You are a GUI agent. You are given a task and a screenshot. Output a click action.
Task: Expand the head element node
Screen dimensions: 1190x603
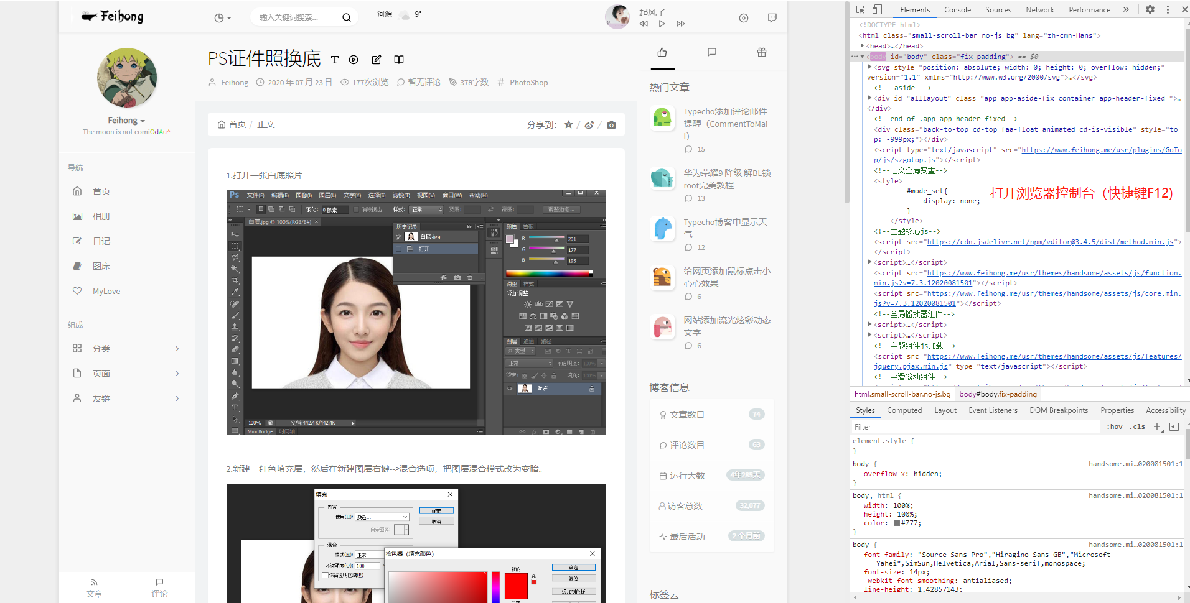(x=862, y=46)
